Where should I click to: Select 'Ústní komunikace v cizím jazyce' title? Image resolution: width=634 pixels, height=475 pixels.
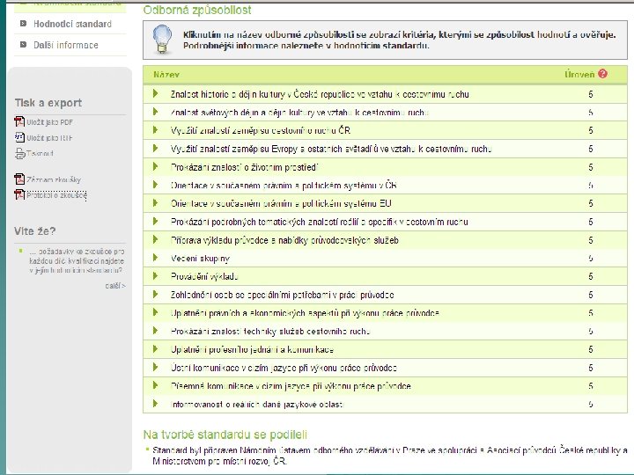click(284, 368)
